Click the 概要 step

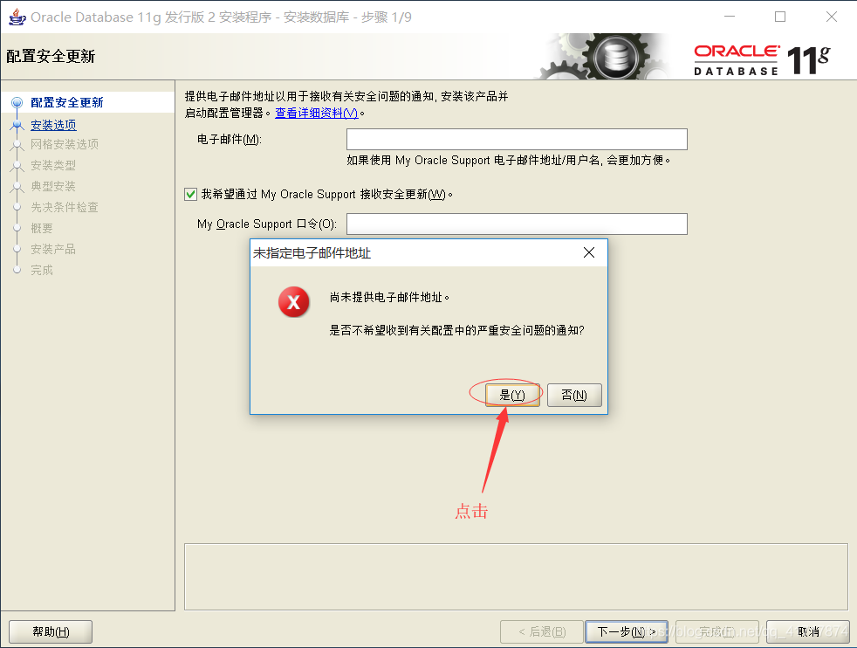42,228
